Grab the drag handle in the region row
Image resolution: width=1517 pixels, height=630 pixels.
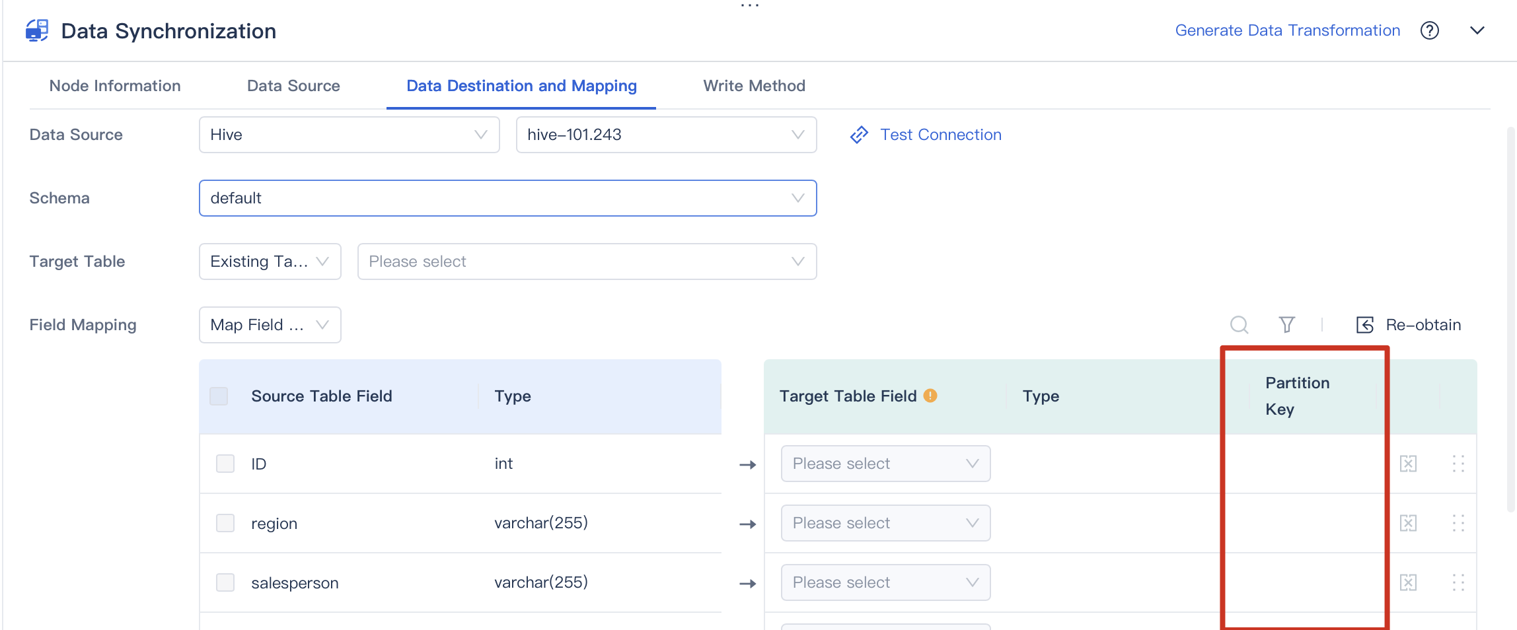1458,523
